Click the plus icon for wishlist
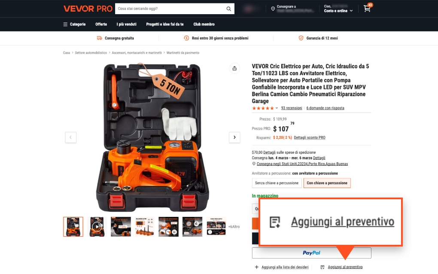Viewport: 438px width, 274px height. [256, 267]
